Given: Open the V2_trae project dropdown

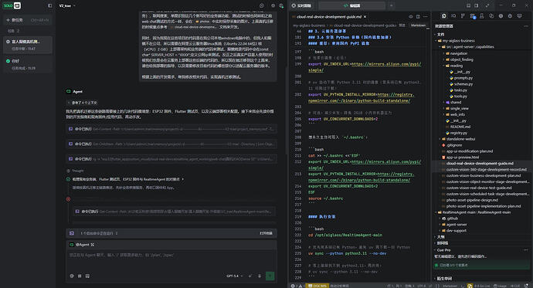Looking at the screenshot, I should (67, 5).
